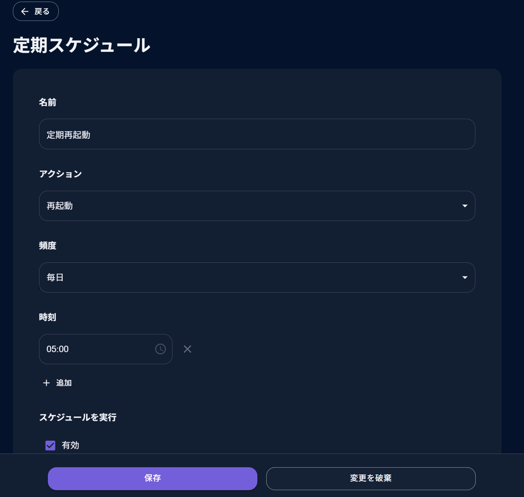This screenshot has width=524, height=497.
Task: Click the 名前 field label
Action: click(x=47, y=102)
